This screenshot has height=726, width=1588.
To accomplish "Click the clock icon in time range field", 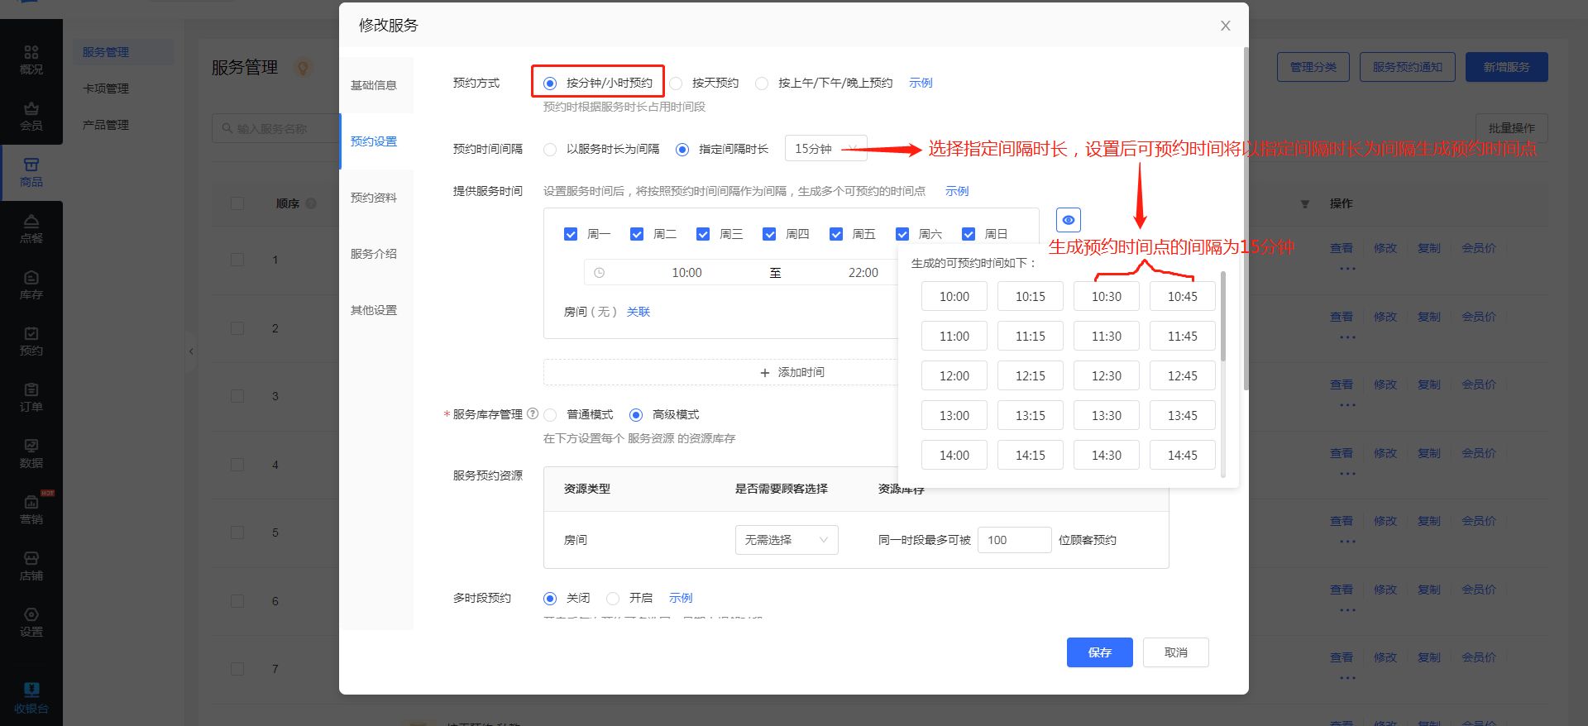I will pyautogui.click(x=600, y=273).
